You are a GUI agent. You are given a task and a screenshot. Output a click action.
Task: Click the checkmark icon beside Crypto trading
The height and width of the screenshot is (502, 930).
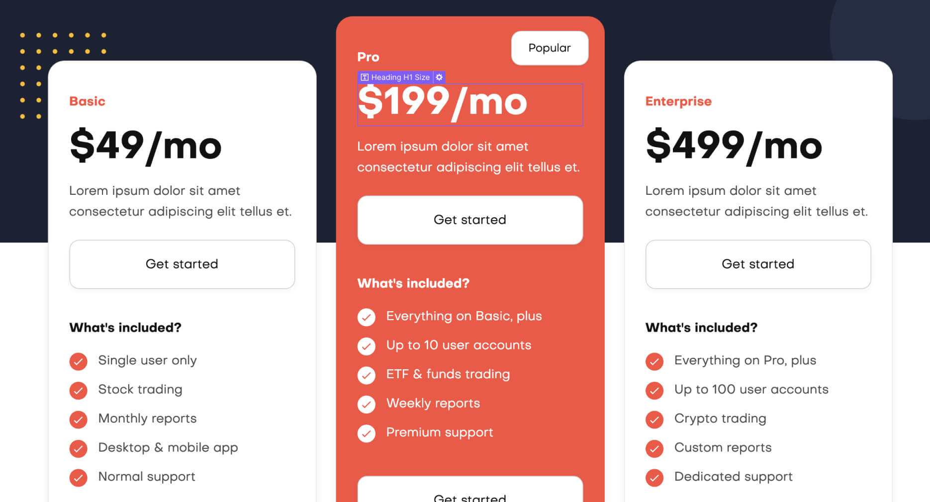coord(654,419)
